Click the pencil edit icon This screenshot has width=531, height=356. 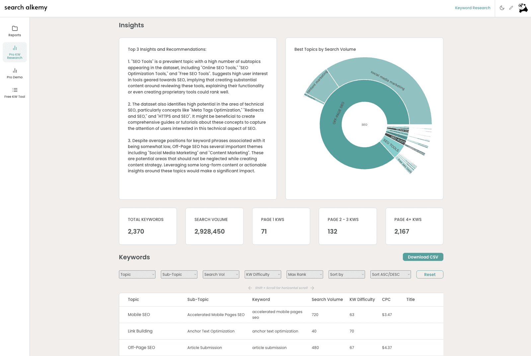(511, 8)
